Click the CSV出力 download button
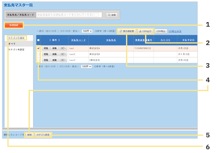This screenshot has width=217, height=153. 145,31
